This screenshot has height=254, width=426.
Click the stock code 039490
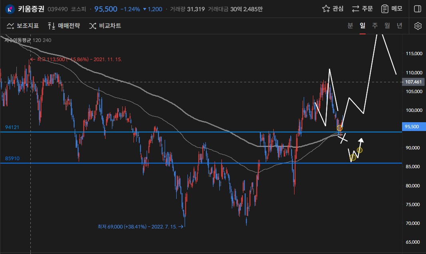(58, 9)
